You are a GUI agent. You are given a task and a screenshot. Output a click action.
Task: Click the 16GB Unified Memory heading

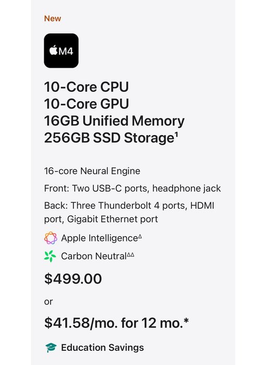point(114,121)
